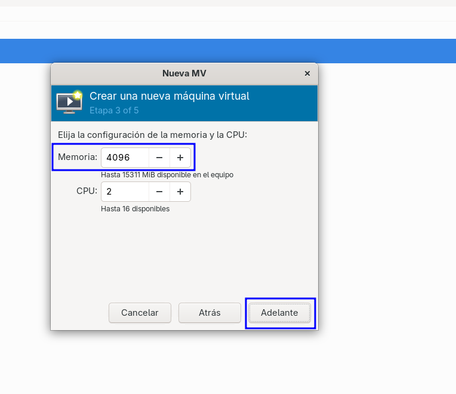456x394 pixels.
Task: Click the Hasta 15311 MiB disponible hint
Action: (167, 175)
